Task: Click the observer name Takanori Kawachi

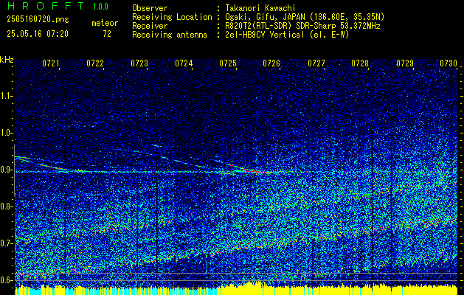Action: click(260, 8)
